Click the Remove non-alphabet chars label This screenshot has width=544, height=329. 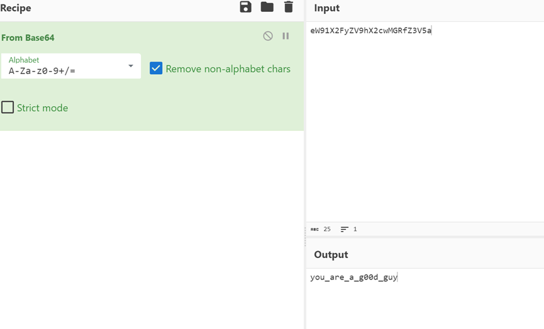pyautogui.click(x=228, y=69)
